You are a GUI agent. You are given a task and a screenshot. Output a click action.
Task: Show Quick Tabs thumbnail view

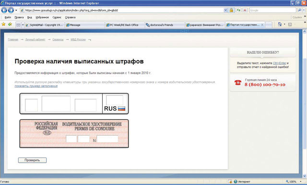18,25
